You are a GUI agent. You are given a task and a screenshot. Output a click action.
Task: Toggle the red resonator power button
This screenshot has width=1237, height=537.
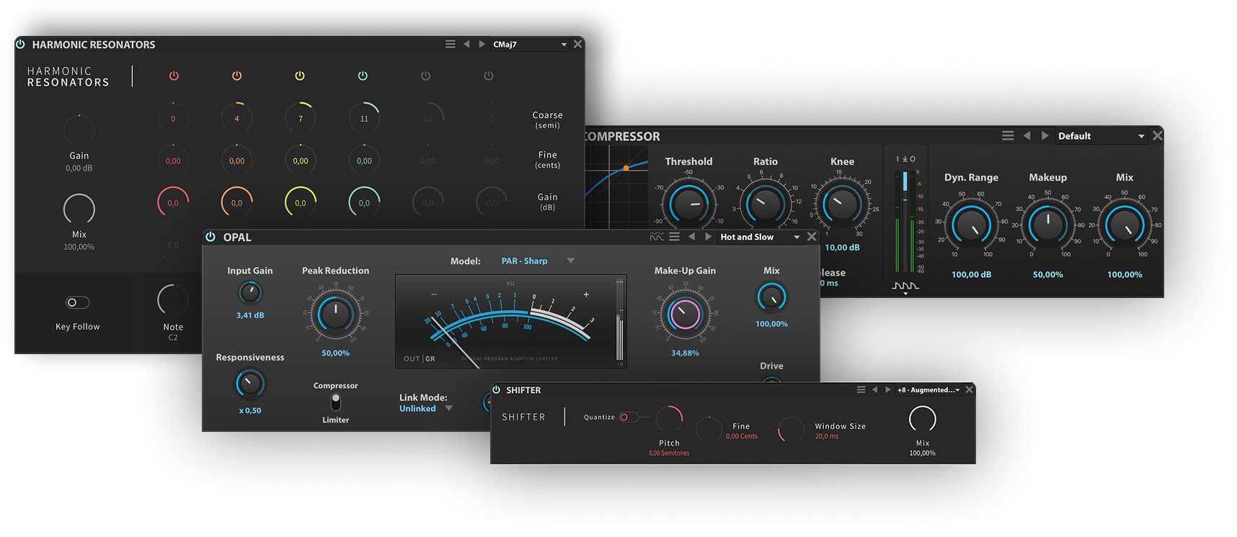pos(174,76)
